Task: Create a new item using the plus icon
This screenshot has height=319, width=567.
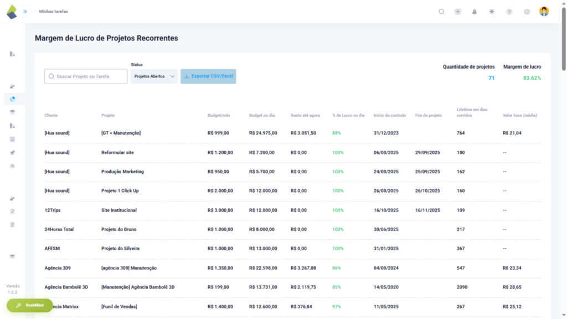Action: 458,11
